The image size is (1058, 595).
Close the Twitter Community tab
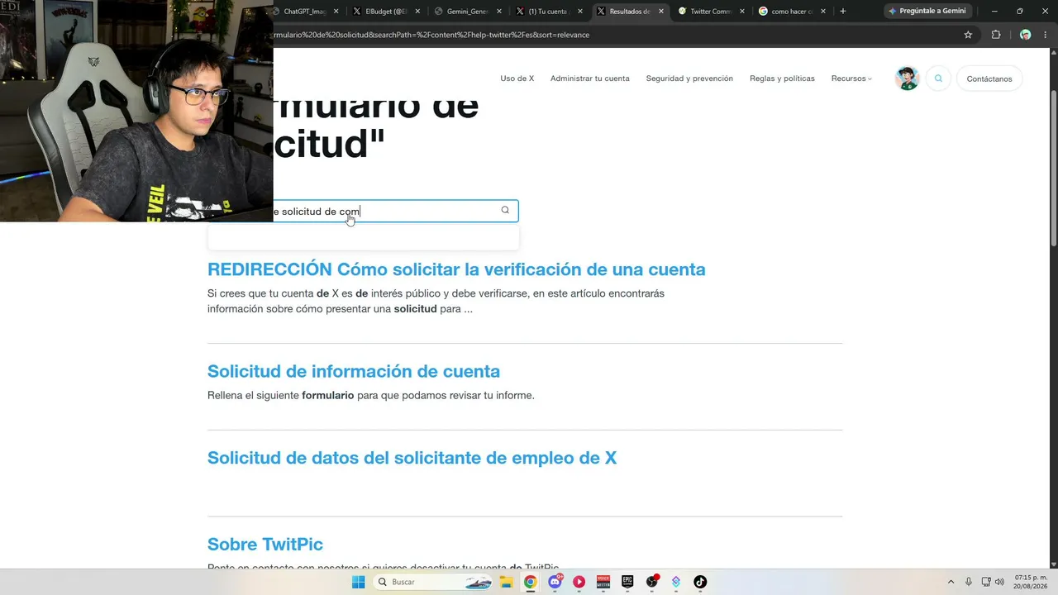742,12
